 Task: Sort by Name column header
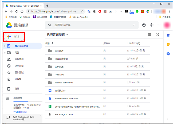click(48, 43)
